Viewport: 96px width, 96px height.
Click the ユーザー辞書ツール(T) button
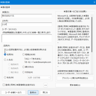tap(13, 93)
